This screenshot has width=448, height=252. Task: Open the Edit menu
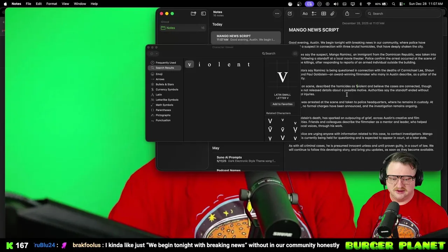click(39, 4)
